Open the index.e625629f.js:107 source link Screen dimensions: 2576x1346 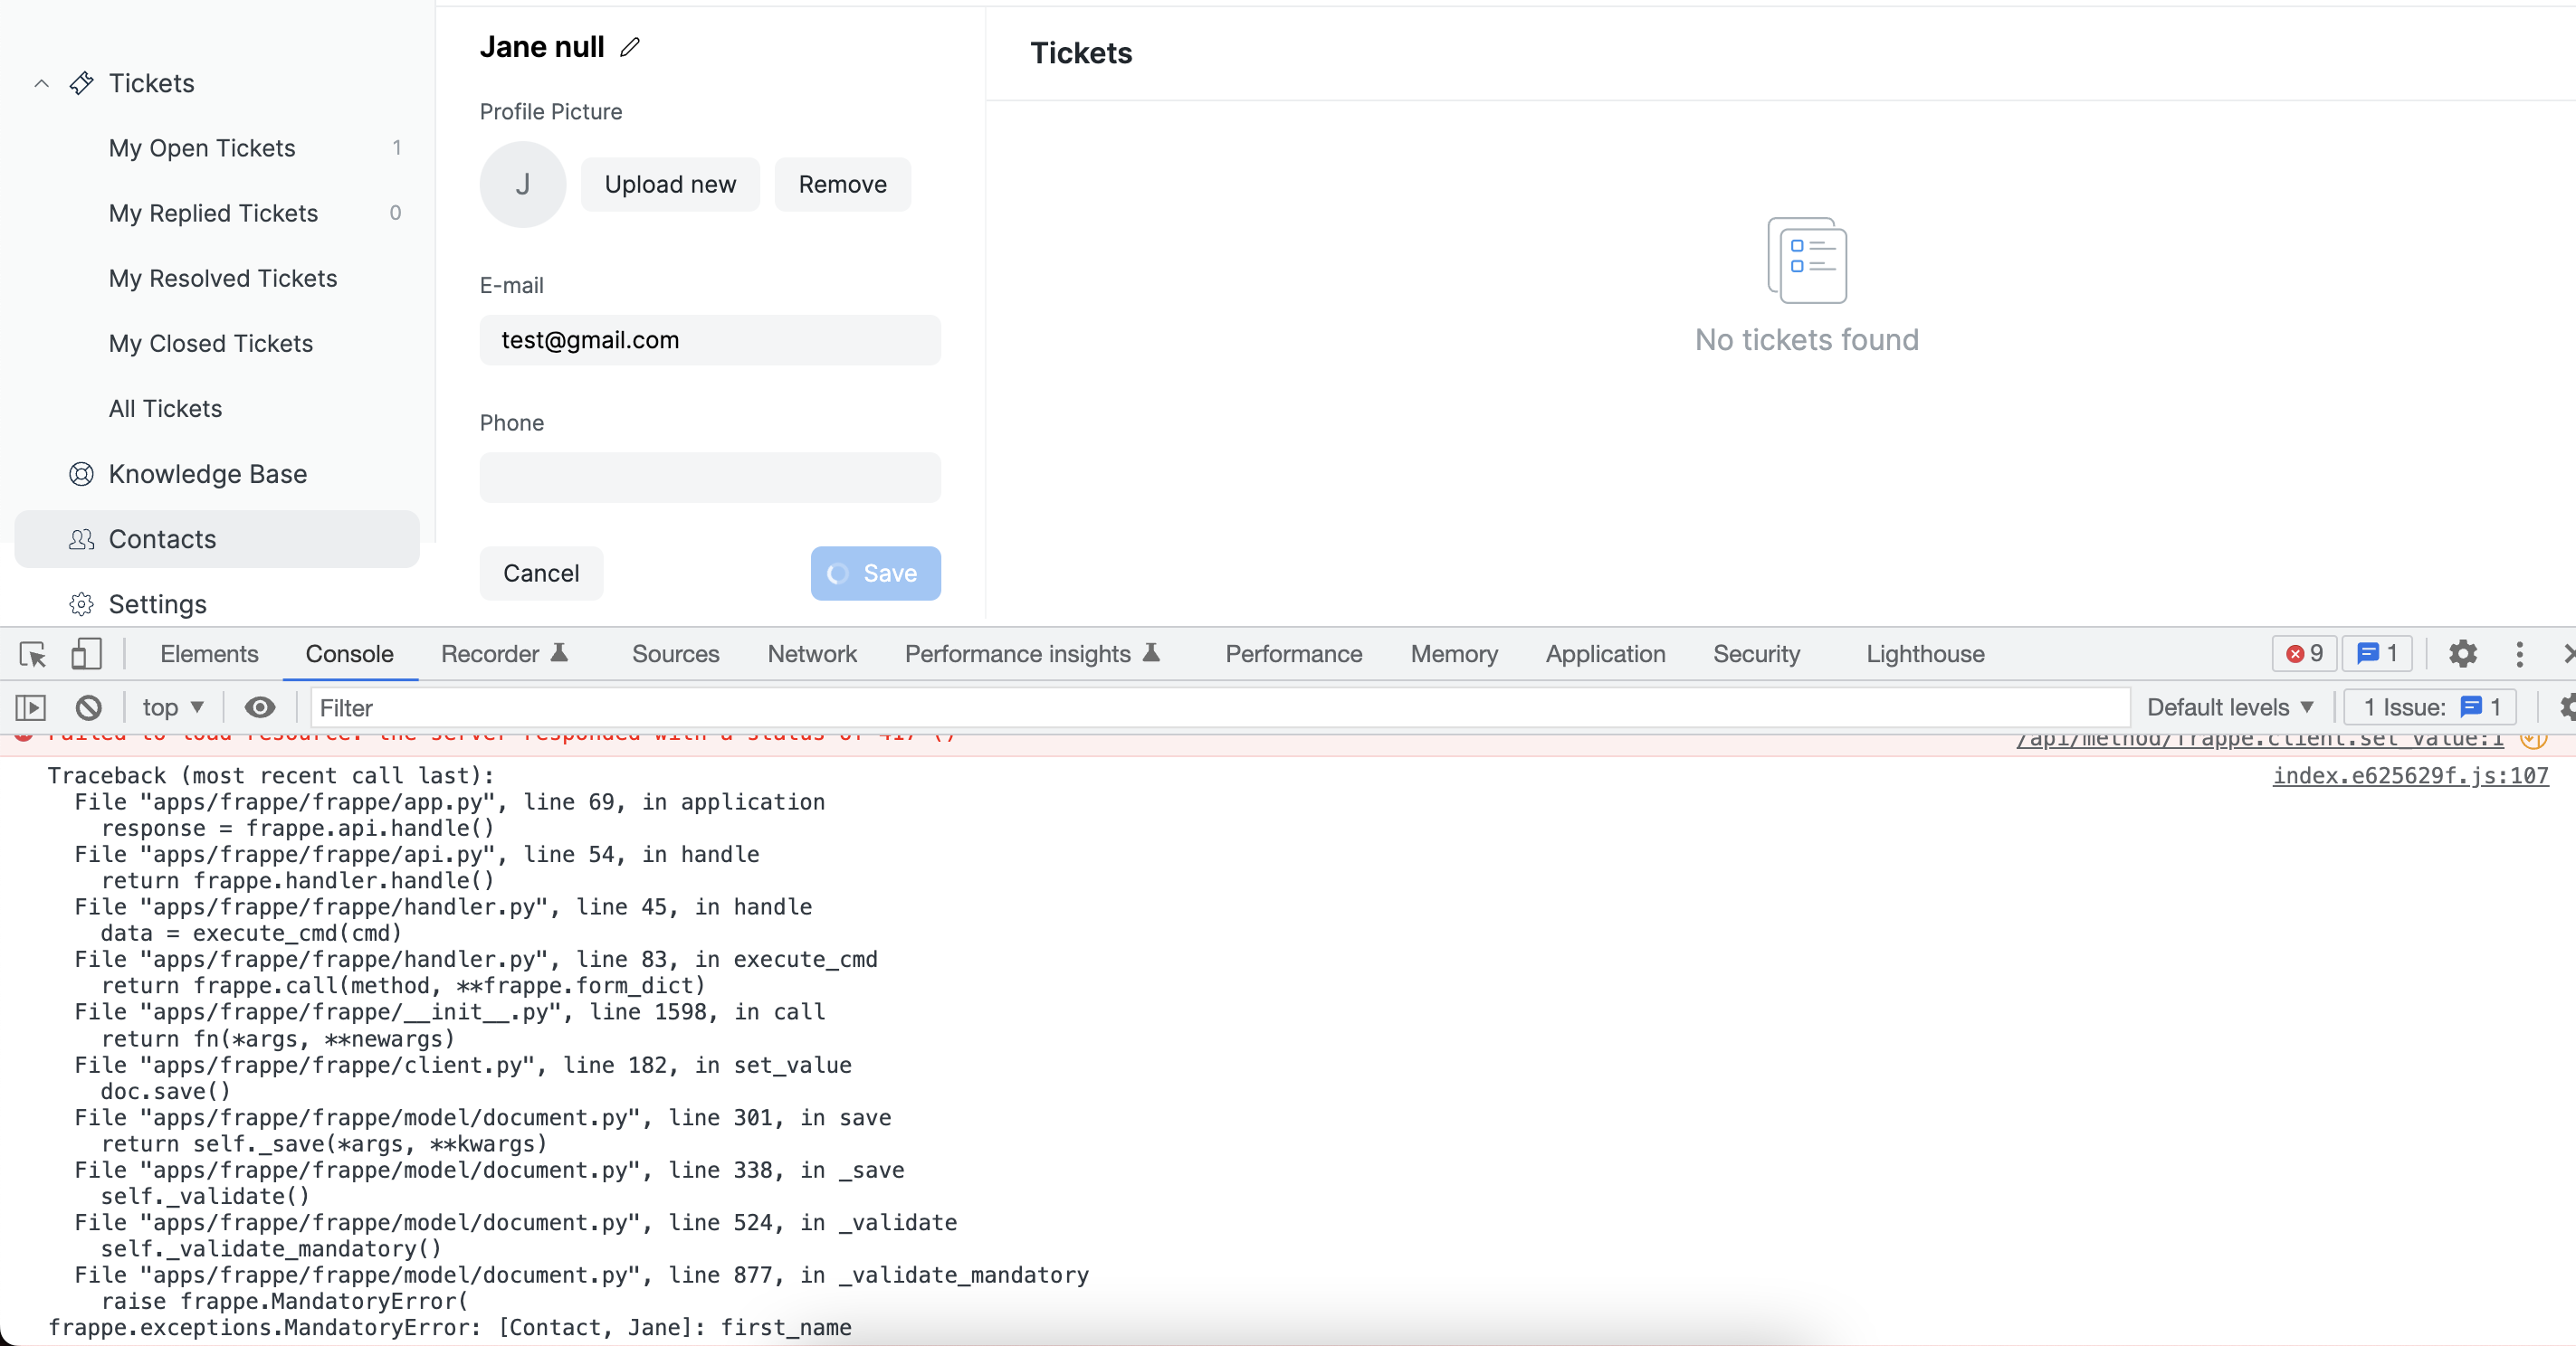2410,775
